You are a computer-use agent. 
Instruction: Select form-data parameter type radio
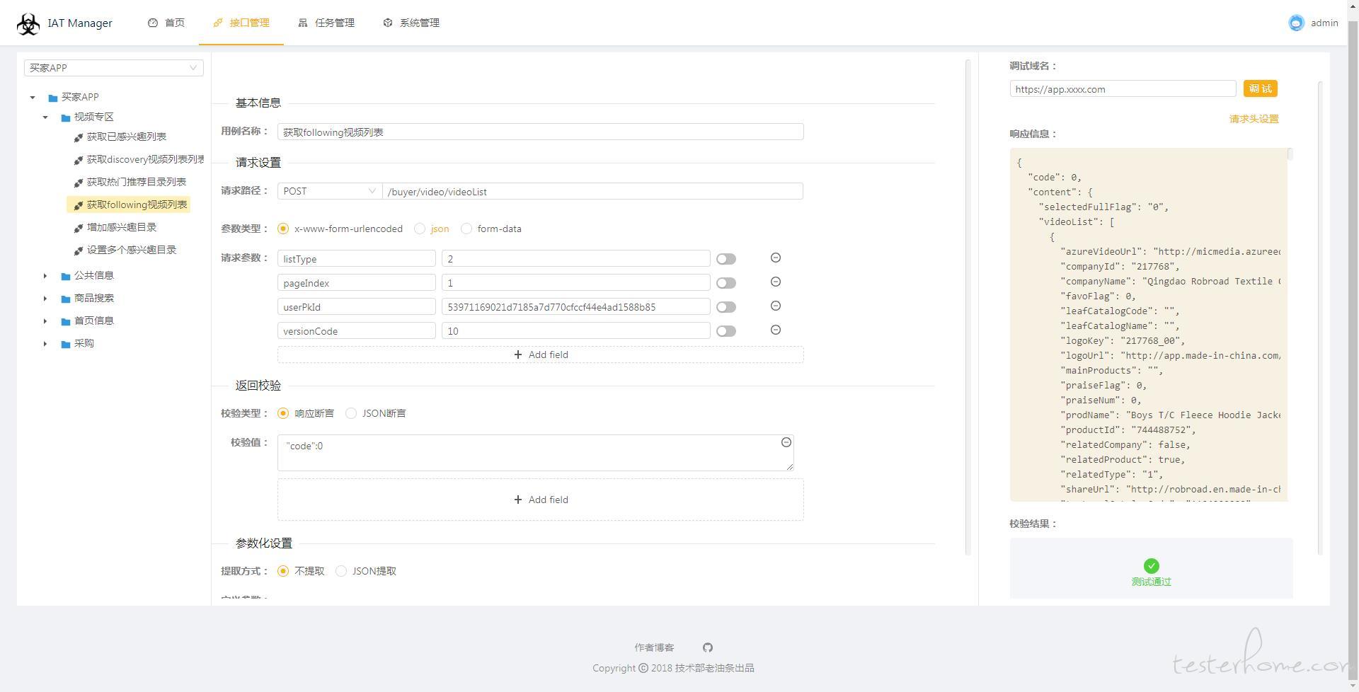(x=466, y=229)
